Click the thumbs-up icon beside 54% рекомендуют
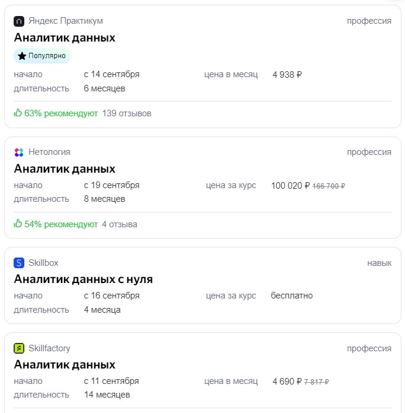This screenshot has height=413, width=405. tap(18, 224)
